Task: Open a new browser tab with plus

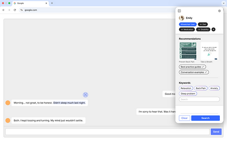Action: (52, 3)
